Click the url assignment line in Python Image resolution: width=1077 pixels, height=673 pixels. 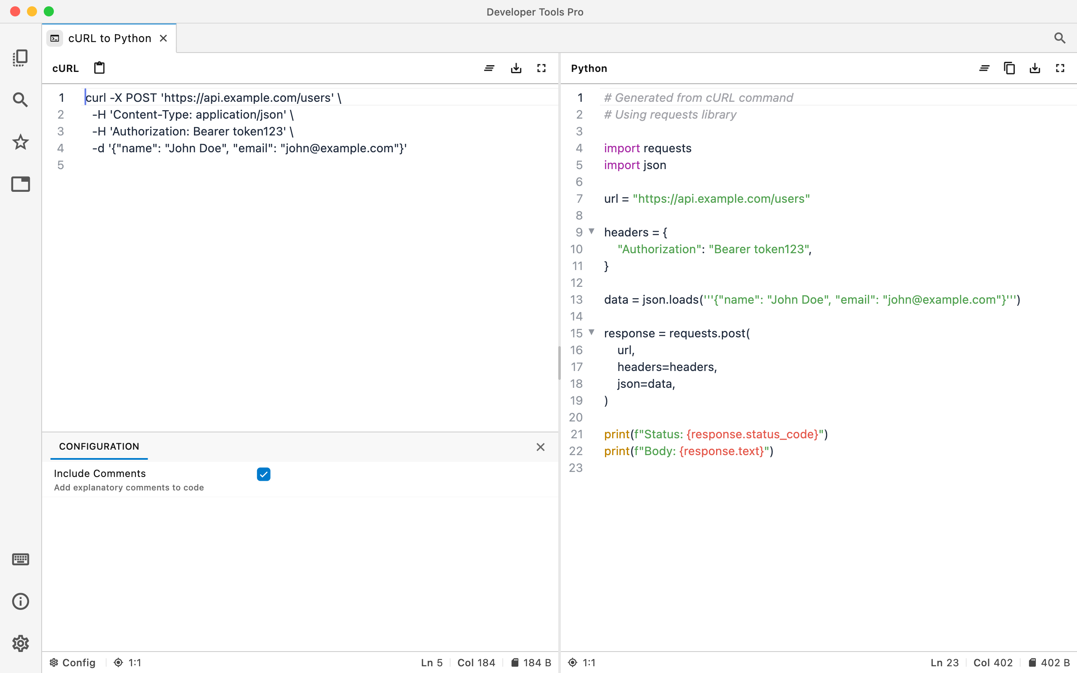707,199
